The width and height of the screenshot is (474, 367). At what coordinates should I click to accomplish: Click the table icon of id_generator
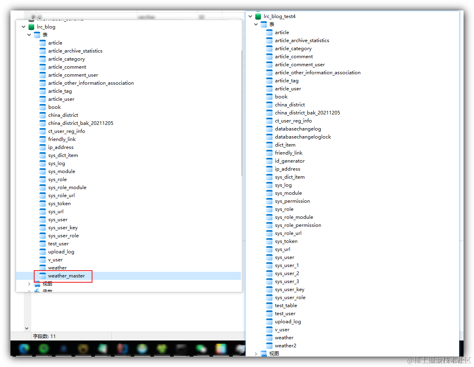tap(269, 161)
